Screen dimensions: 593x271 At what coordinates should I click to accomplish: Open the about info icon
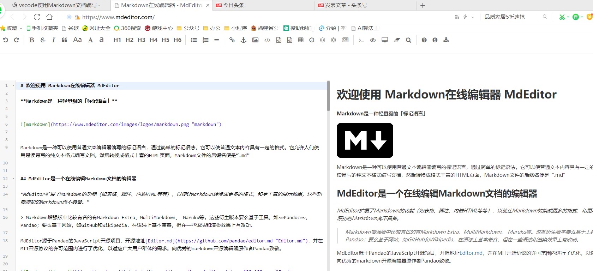(435, 40)
